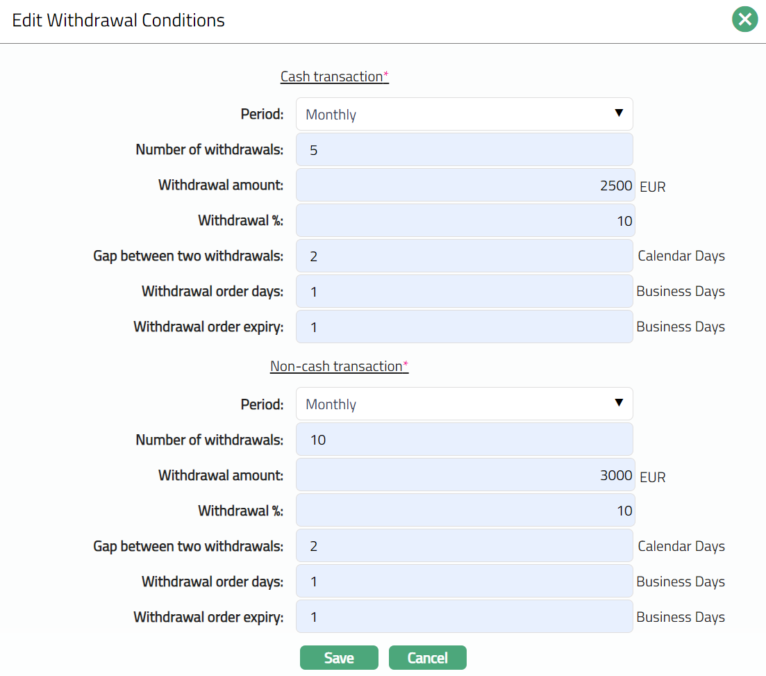Click Non-cash Withdrawal order expiry field

click(464, 617)
